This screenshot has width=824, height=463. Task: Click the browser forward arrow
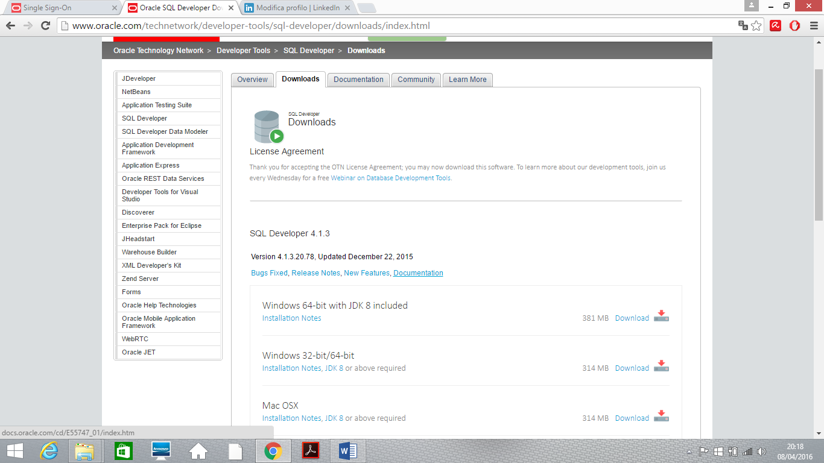(x=28, y=25)
